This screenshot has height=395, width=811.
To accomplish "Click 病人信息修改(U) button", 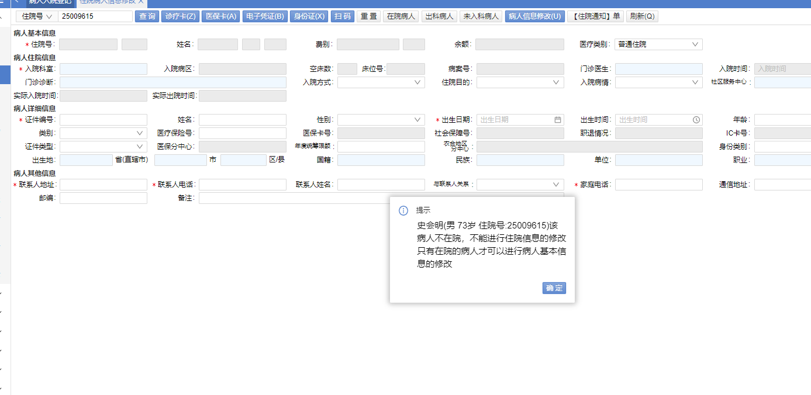I will coord(534,16).
